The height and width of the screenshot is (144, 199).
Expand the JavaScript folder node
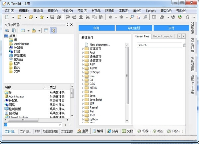(83, 100)
